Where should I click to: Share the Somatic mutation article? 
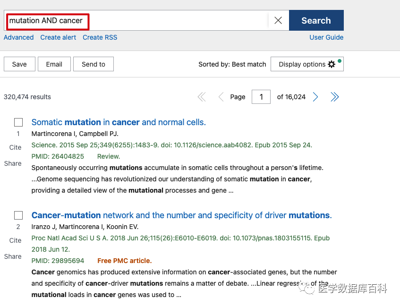click(13, 163)
